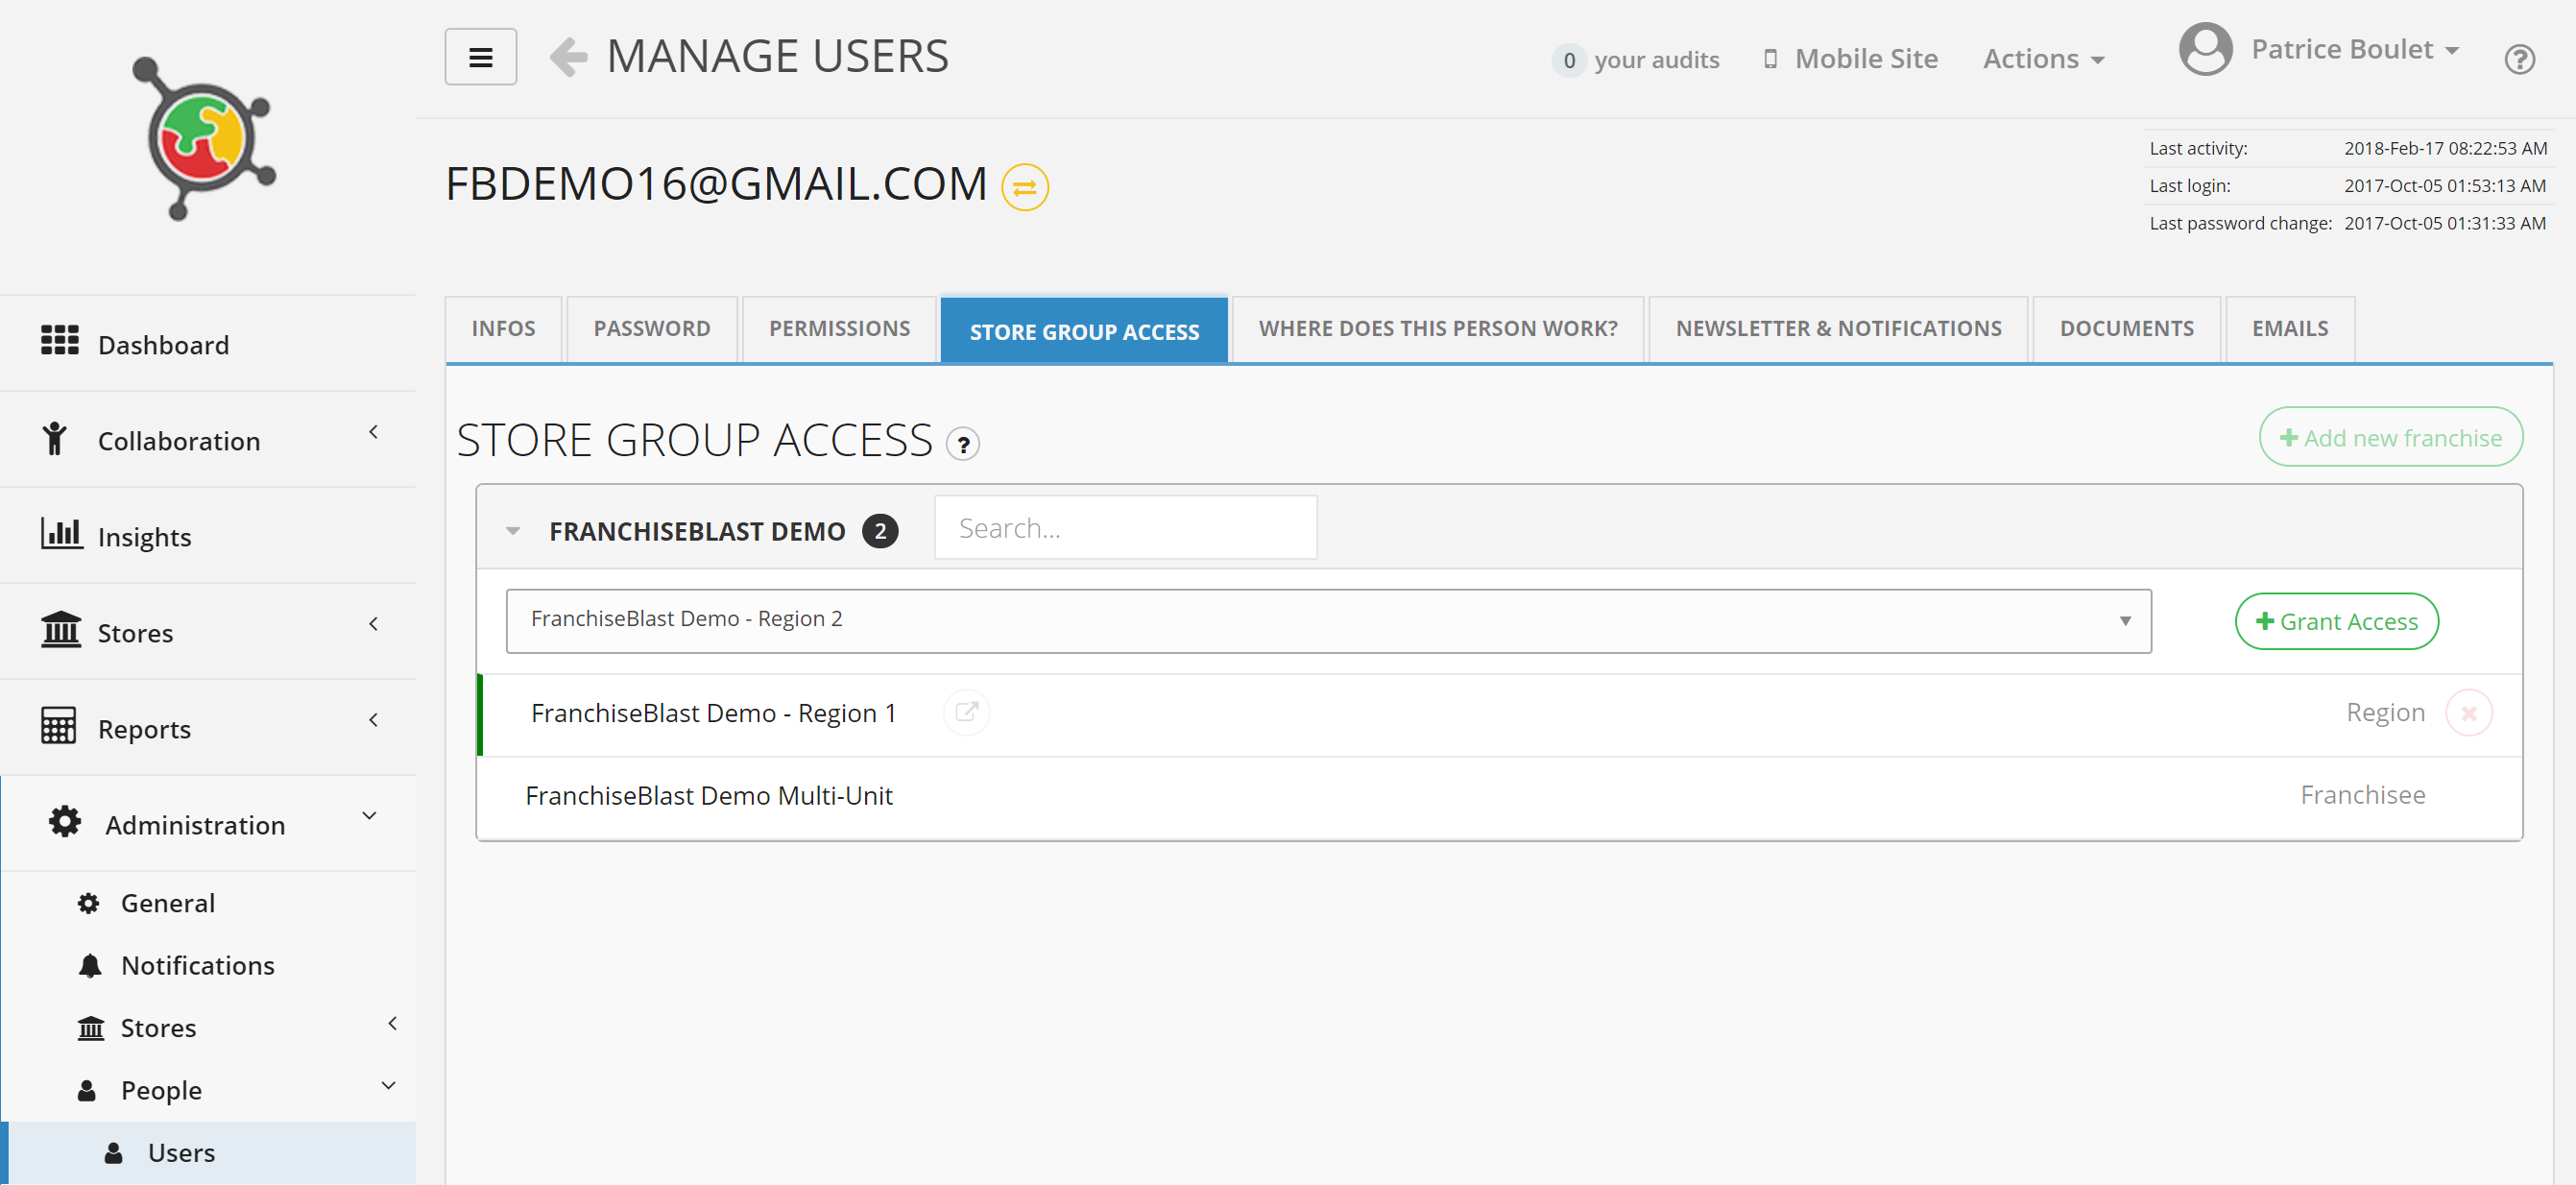Open the Region 2 franchise dropdown
The image size is (2576, 1185).
pos(1328,620)
